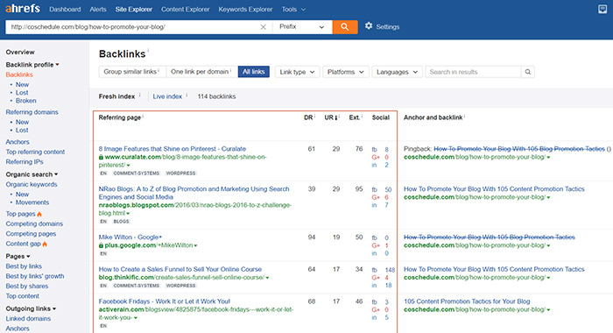
Task: Expand the blog.thinkific.com URL arrow
Action: pos(267,278)
